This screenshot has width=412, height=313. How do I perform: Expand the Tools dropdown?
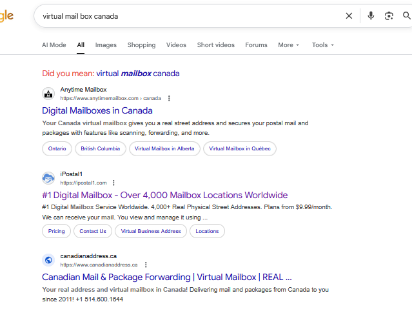322,45
